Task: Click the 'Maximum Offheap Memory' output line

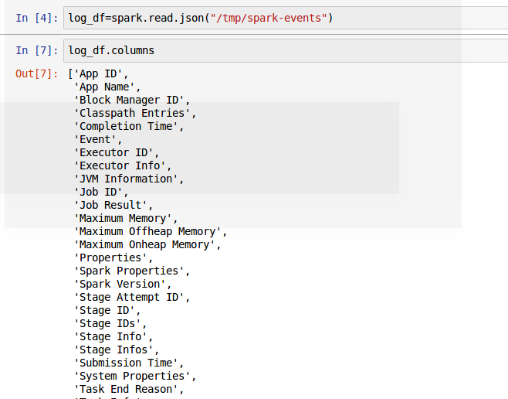Action: pyautogui.click(x=151, y=232)
